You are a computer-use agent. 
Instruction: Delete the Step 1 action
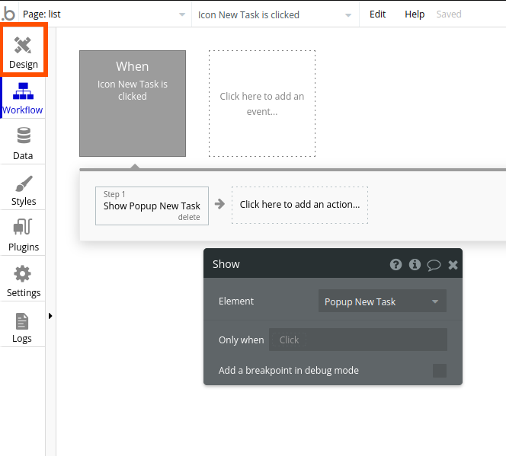pyautogui.click(x=189, y=217)
